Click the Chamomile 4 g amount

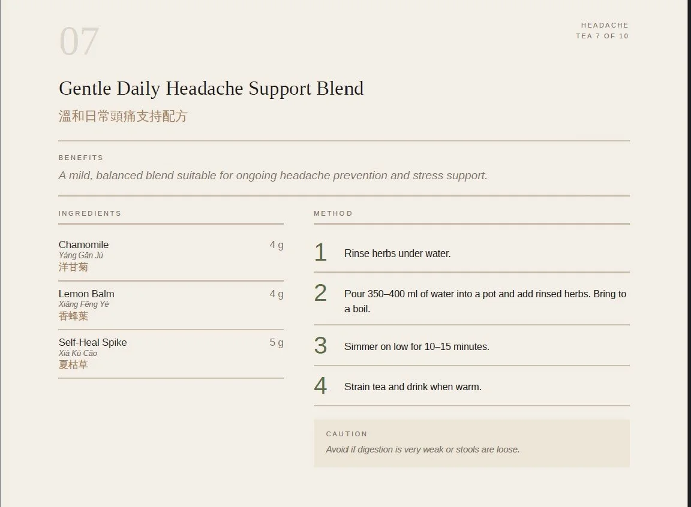click(277, 245)
